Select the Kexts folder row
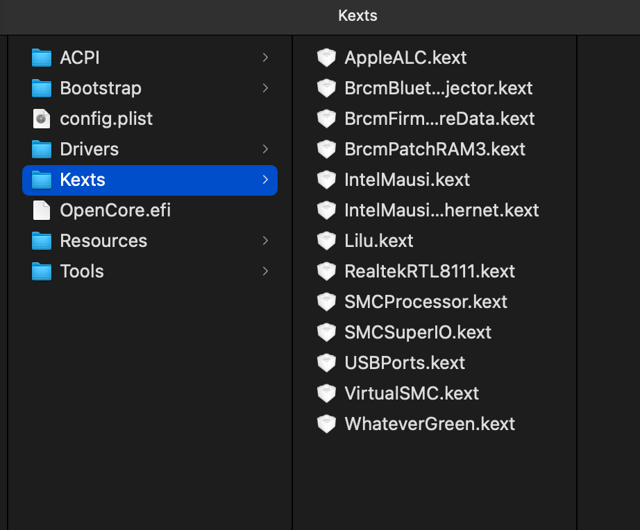 point(150,180)
